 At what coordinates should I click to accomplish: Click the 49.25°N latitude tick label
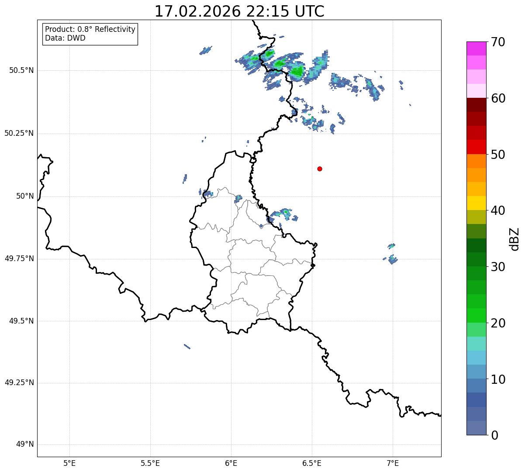point(19,383)
